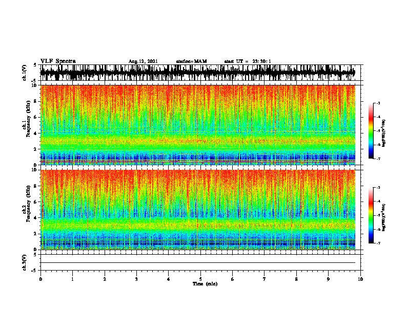The height and width of the screenshot is (313, 406).
Task: Click the ch.1 spectrogram color scale bar
Action: click(371, 131)
